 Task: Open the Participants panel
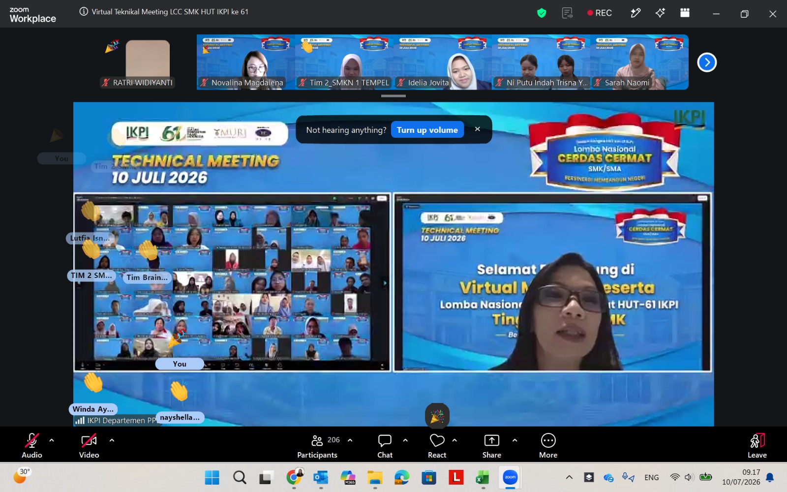coord(317,446)
